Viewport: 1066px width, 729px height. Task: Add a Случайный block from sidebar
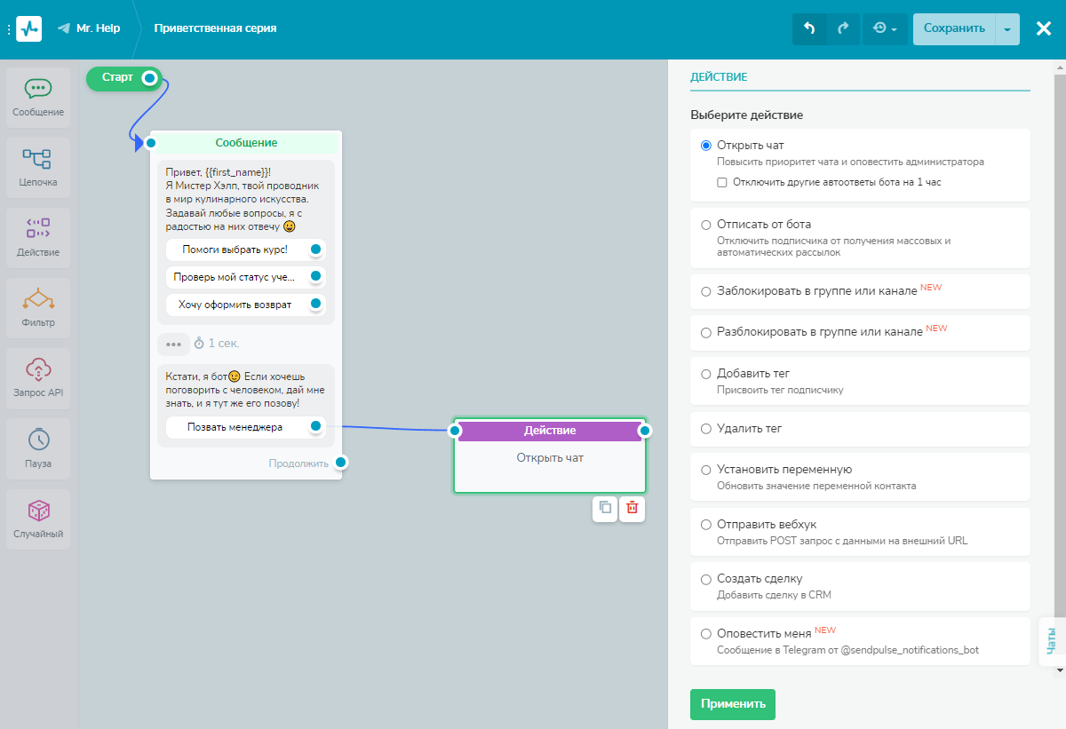[38, 519]
